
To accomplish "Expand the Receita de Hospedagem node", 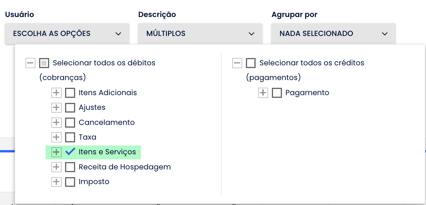I will 57,167.
